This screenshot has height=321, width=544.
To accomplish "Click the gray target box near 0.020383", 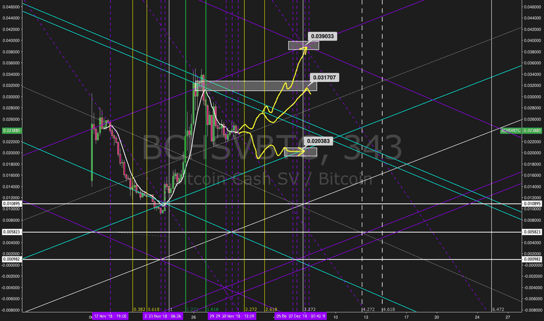I will (301, 152).
